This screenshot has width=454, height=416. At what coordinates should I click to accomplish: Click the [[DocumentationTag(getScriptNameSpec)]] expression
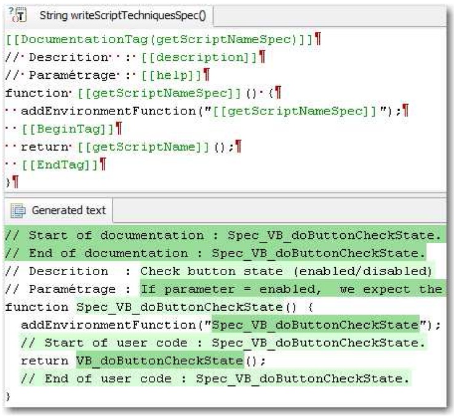click(x=159, y=40)
